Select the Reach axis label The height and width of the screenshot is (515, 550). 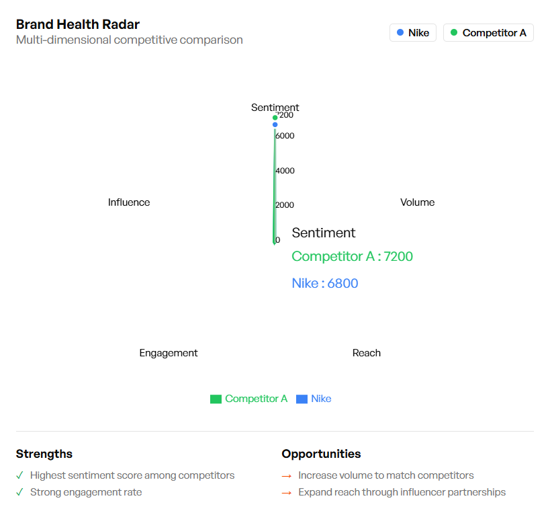pos(367,353)
